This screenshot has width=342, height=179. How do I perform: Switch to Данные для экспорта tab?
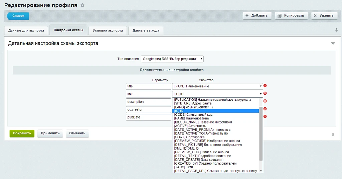pos(26,30)
